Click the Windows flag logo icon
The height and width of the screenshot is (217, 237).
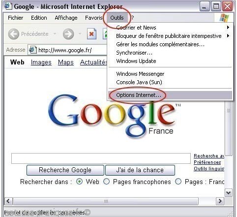(x=224, y=18)
